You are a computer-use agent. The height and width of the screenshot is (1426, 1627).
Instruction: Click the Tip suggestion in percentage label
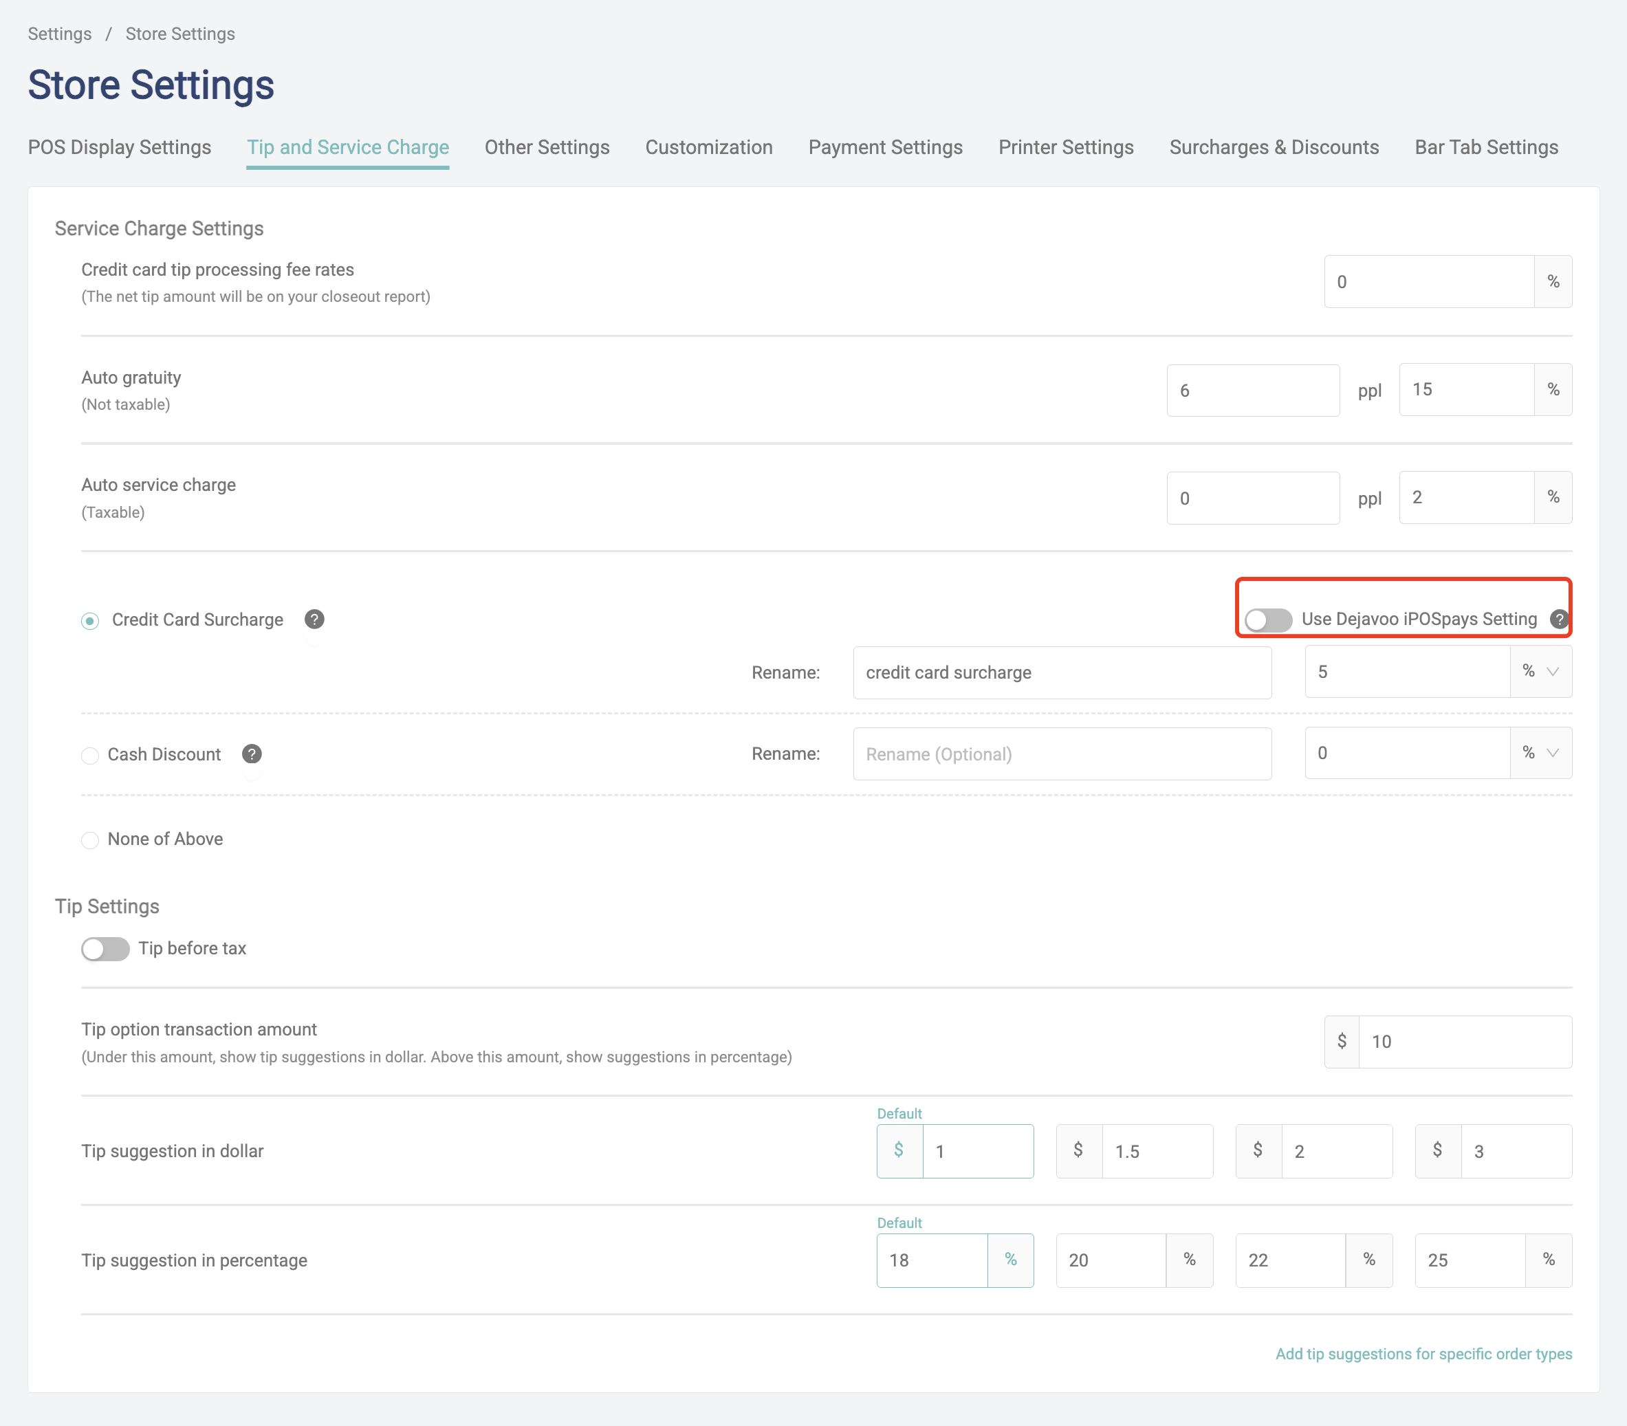coord(194,1260)
